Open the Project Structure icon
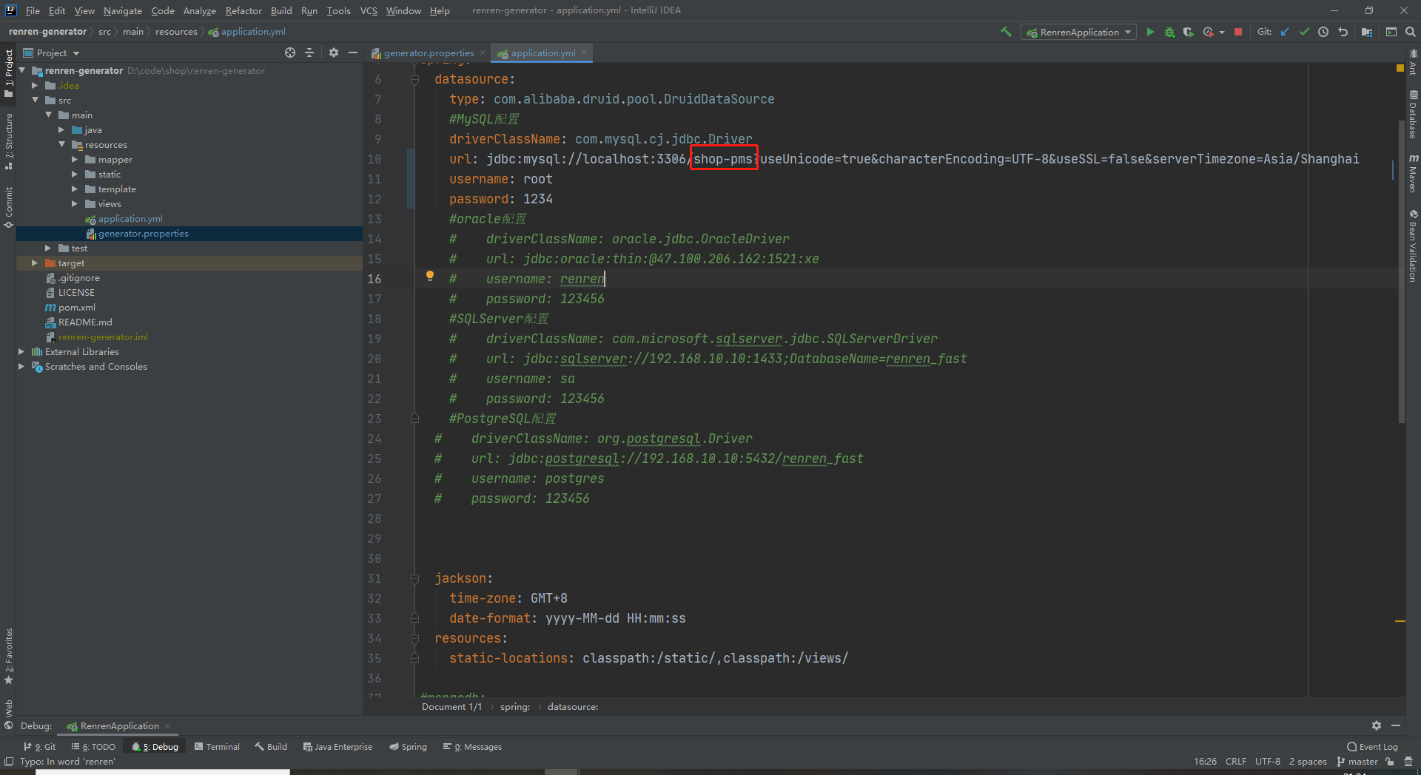This screenshot has width=1421, height=775. 1366,32
